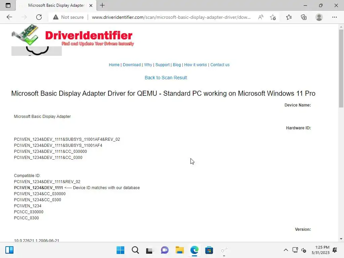The image size is (344, 258).
Task: Click the browser Back arrow
Action: click(x=9, y=17)
